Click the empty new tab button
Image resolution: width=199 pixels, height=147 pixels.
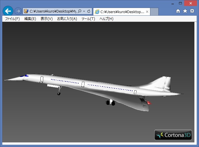pyautogui.click(x=154, y=12)
